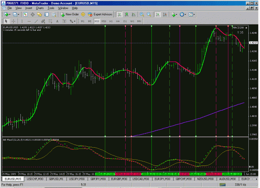Toggle Auto Scroll chart option

coord(158,15)
